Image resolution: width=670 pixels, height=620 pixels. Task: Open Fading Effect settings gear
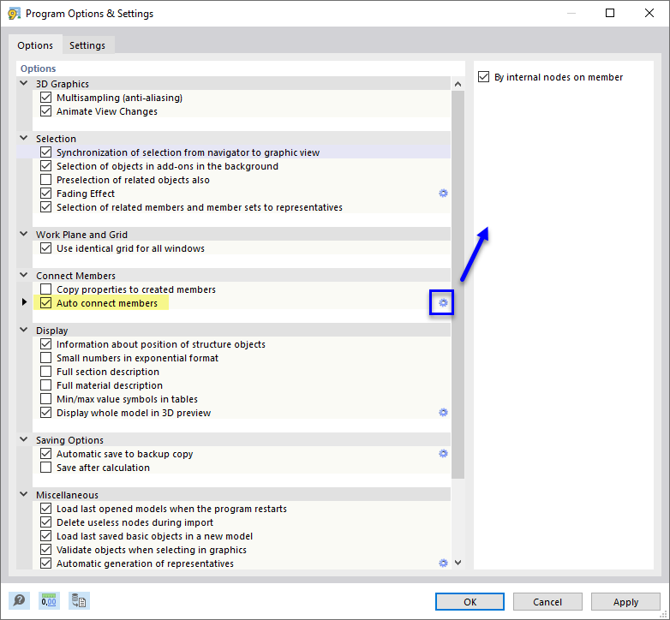[443, 194]
